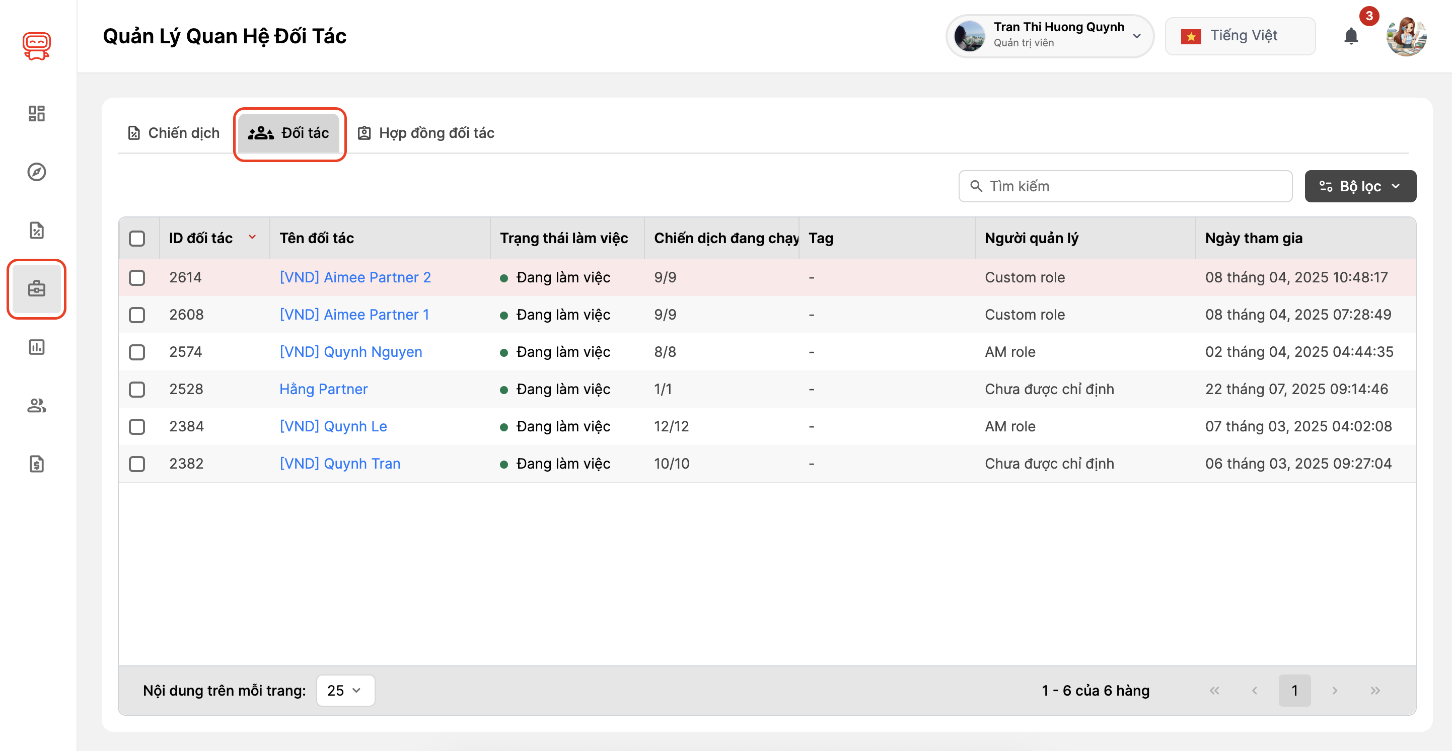Image resolution: width=1452 pixels, height=751 pixels.
Task: Open notifications bell with badge 3
Action: point(1350,37)
